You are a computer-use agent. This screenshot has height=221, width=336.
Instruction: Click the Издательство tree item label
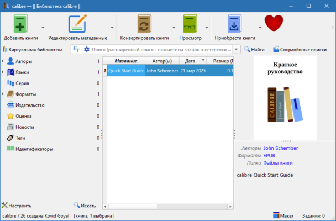coord(30,105)
